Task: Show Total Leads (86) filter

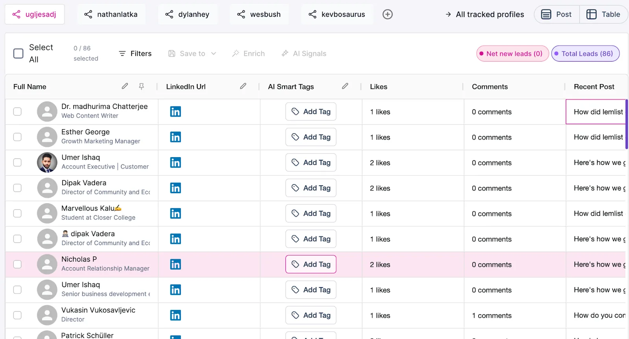Action: 585,53
